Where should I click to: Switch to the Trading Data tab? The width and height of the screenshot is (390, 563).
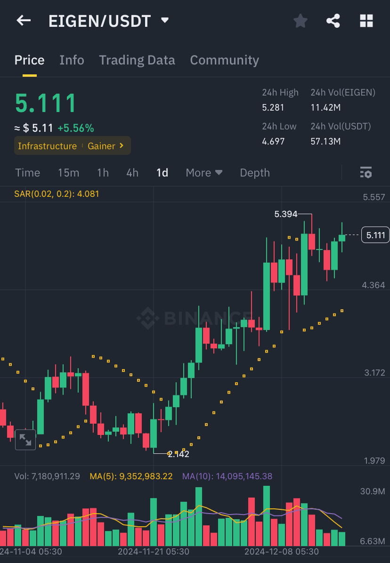(137, 60)
